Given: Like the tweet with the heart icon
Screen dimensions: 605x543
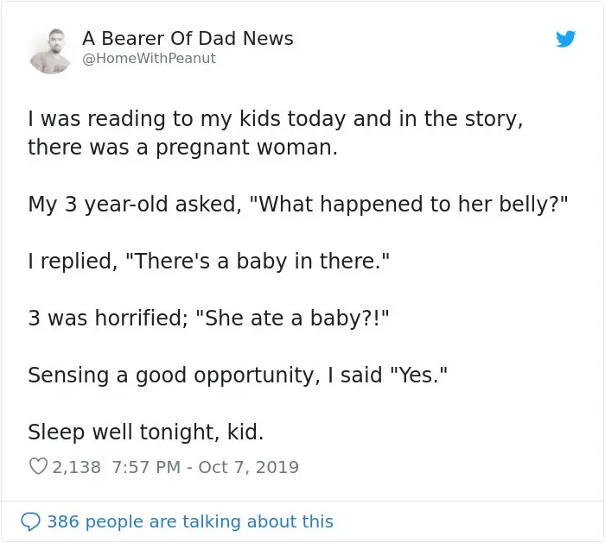Looking at the screenshot, I should pyautogui.click(x=38, y=467).
